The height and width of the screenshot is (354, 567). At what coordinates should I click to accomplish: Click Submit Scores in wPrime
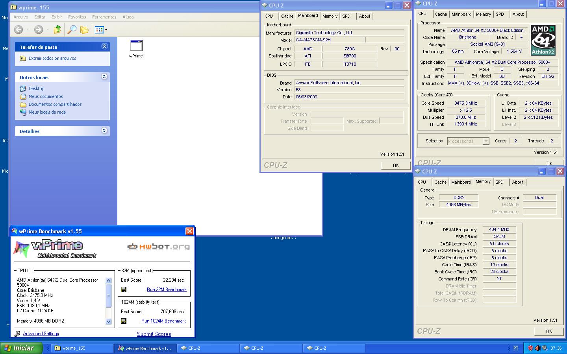point(154,334)
